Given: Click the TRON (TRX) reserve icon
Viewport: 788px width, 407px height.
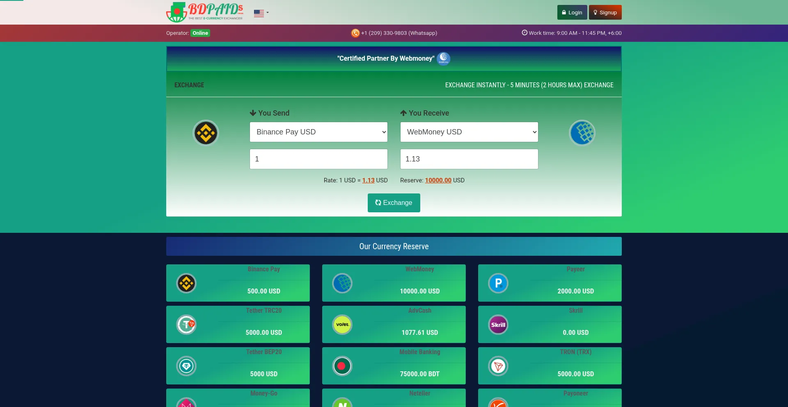Looking at the screenshot, I should [498, 366].
